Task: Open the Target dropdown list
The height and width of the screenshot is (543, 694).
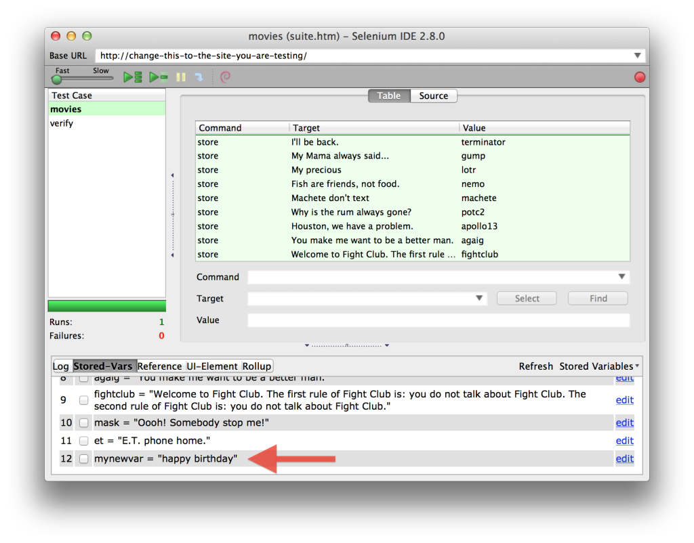Action: [479, 299]
